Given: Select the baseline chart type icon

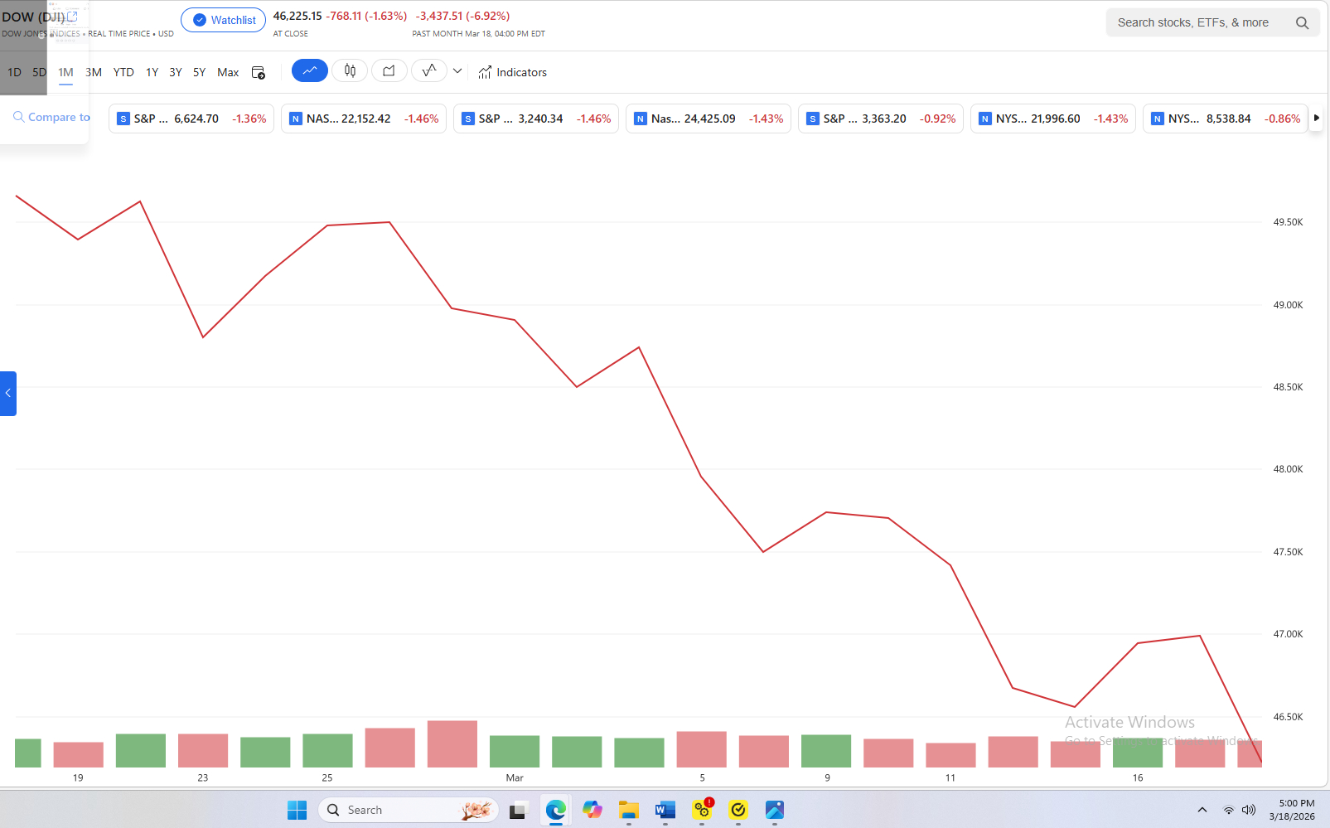Looking at the screenshot, I should pyautogui.click(x=429, y=71).
